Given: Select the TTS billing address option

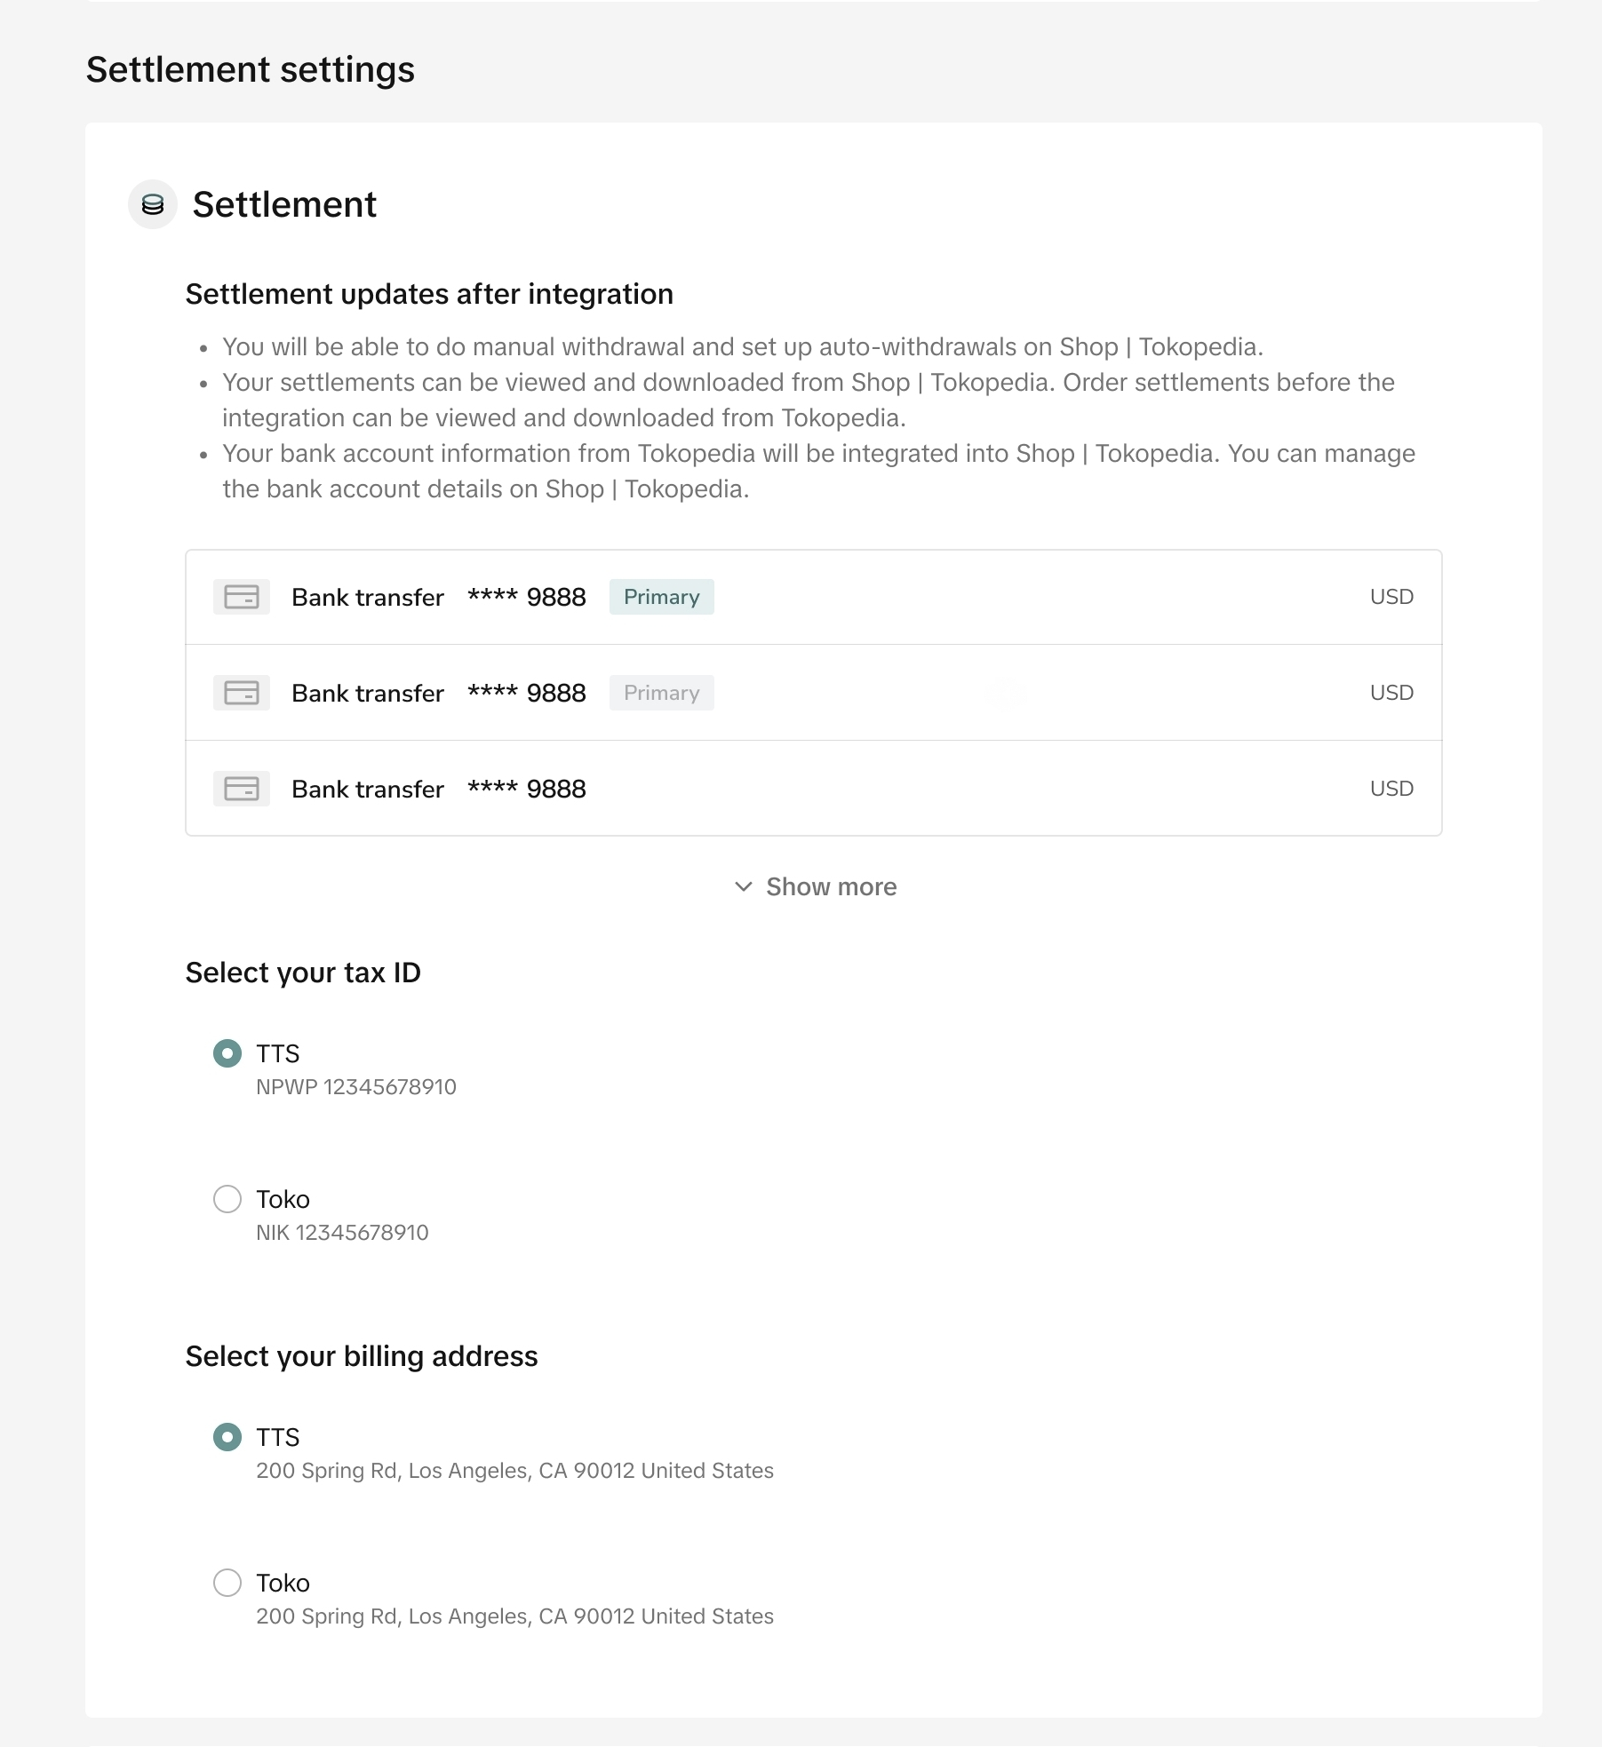Looking at the screenshot, I should pyautogui.click(x=227, y=1437).
